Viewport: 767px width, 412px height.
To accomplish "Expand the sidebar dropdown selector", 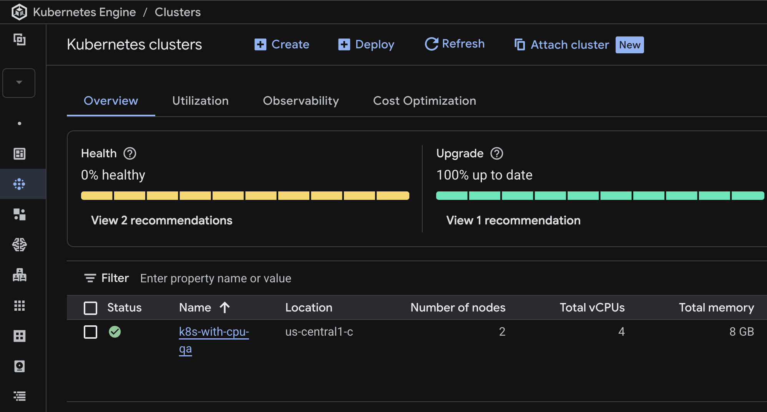I will (19, 83).
